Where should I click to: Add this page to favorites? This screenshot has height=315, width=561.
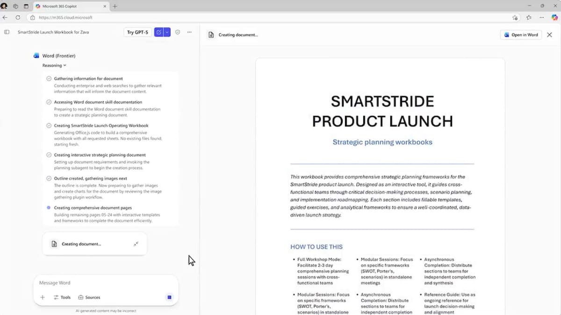[x=515, y=17]
